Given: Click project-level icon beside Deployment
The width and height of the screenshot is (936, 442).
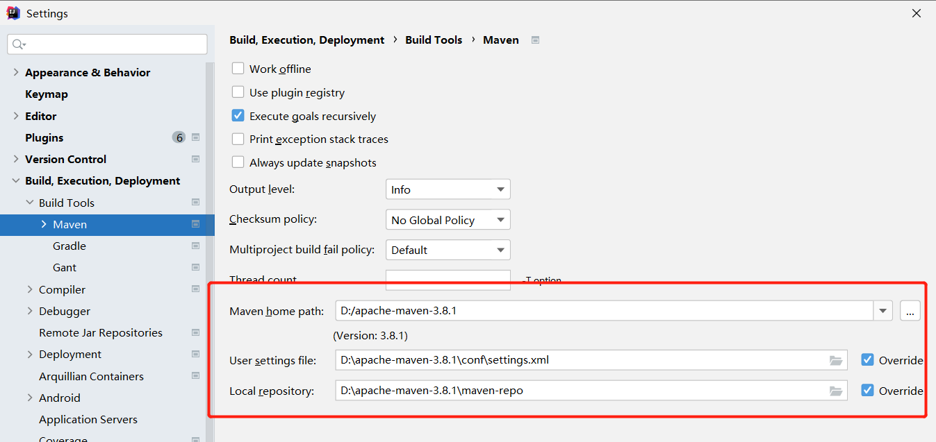Looking at the screenshot, I should click(195, 354).
